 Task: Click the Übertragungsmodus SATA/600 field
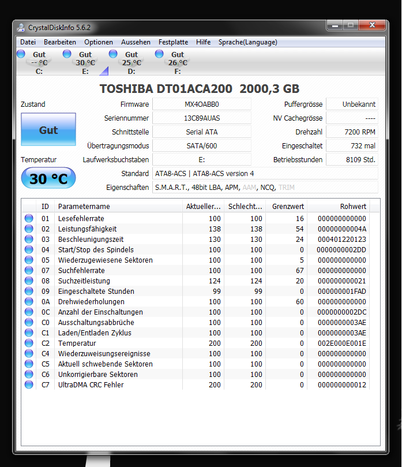(202, 146)
